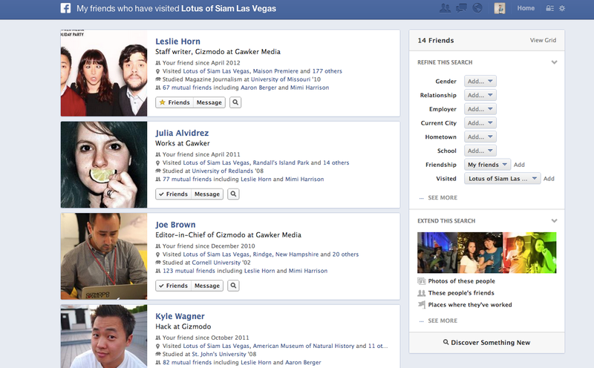Go to Home in top bar
The image size is (594, 368).
[526, 8]
